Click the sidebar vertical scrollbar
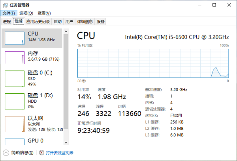Image resolution: width=237 pixels, height=161 pixels. tap(66, 87)
